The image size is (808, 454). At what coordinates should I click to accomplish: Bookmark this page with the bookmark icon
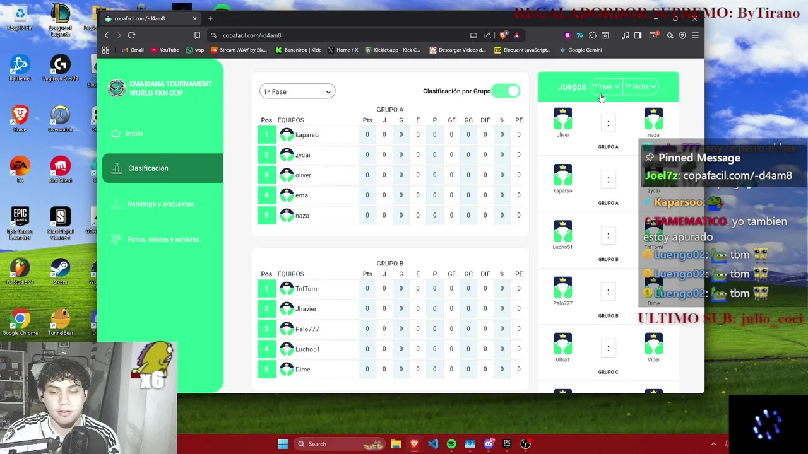[197, 35]
